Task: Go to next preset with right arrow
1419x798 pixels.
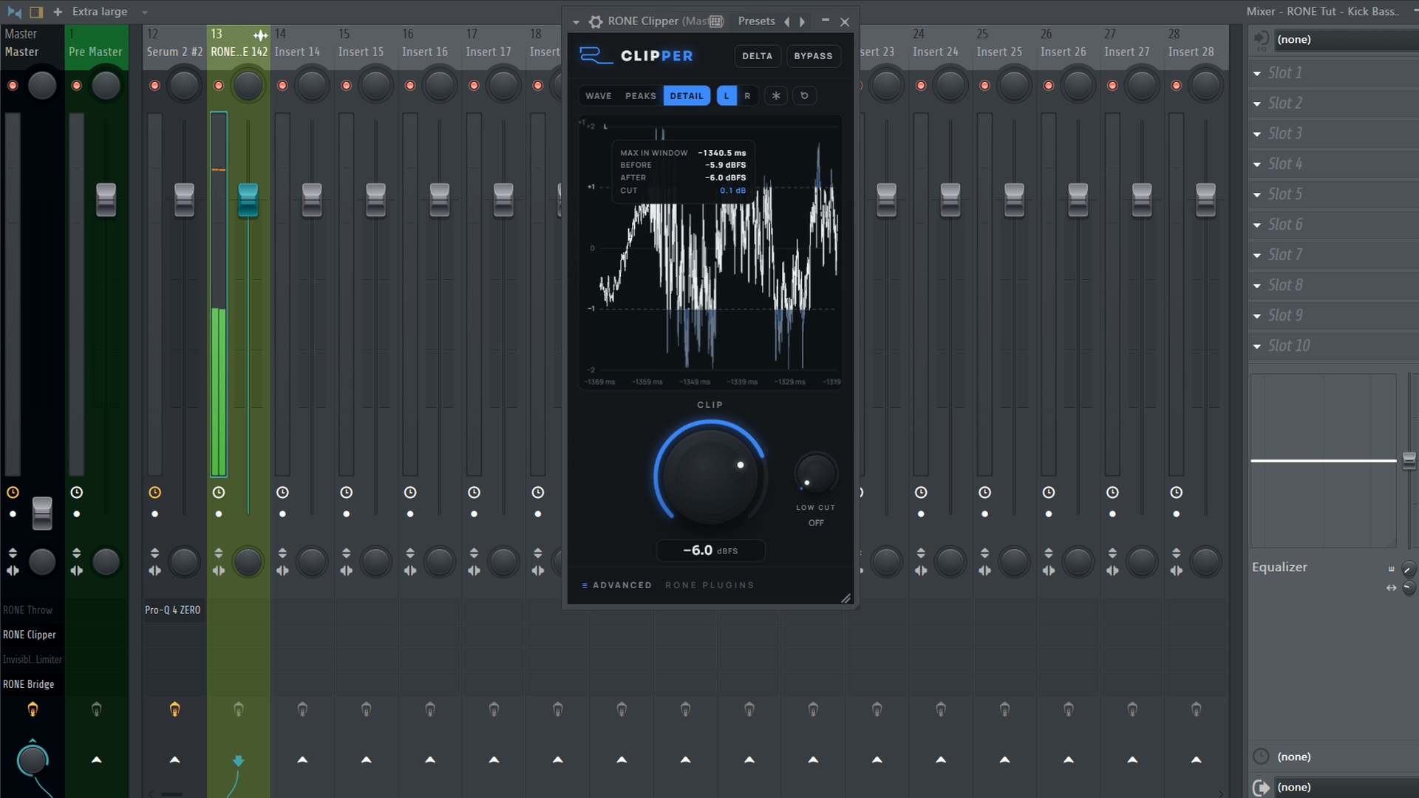Action: 802,21
